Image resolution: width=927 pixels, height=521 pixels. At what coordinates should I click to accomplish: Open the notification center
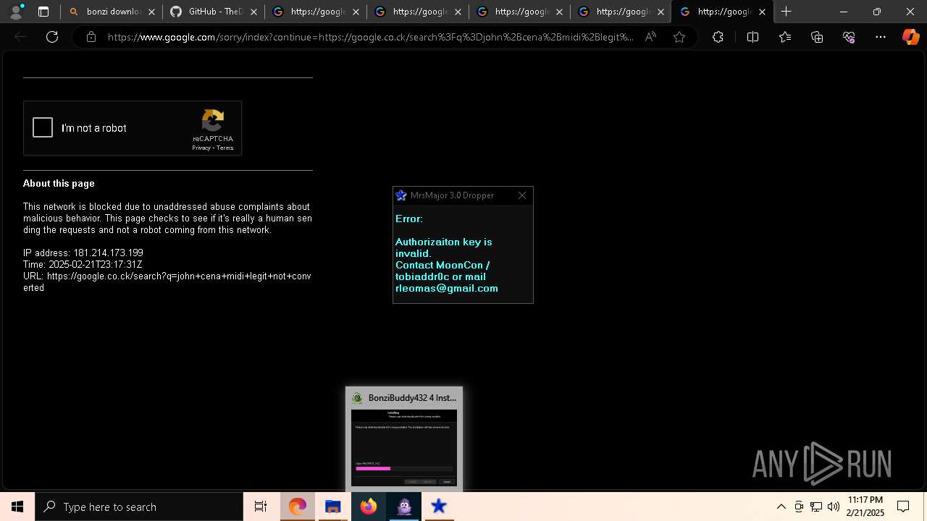point(903,507)
